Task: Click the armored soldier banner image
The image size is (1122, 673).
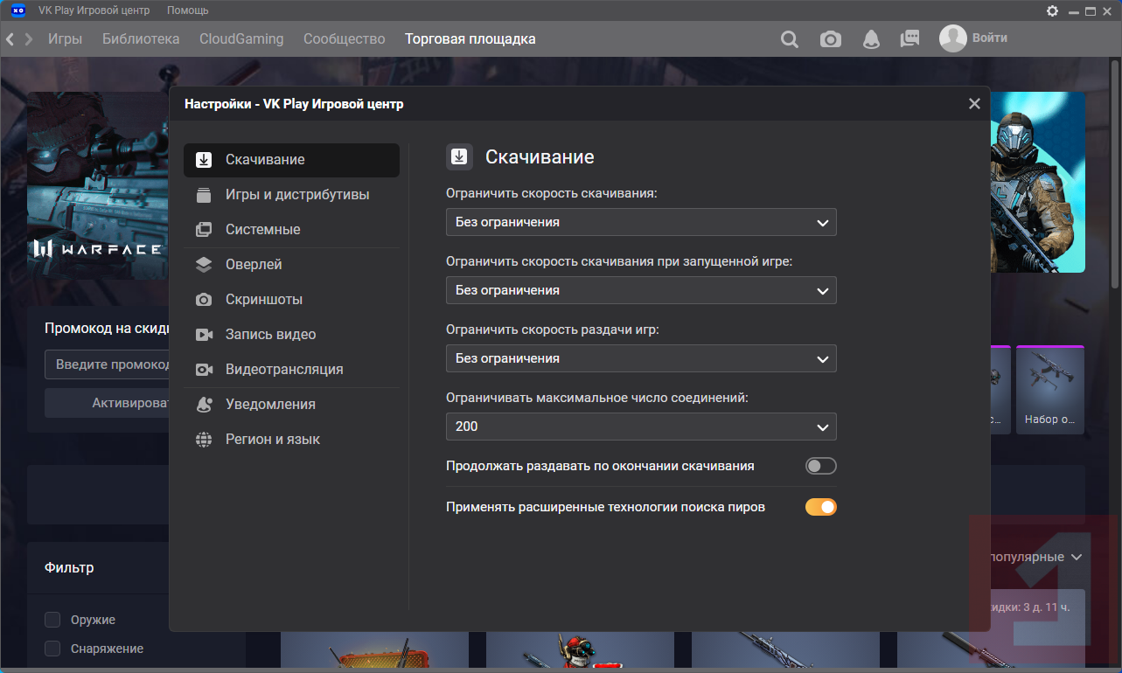Action: (1038, 183)
